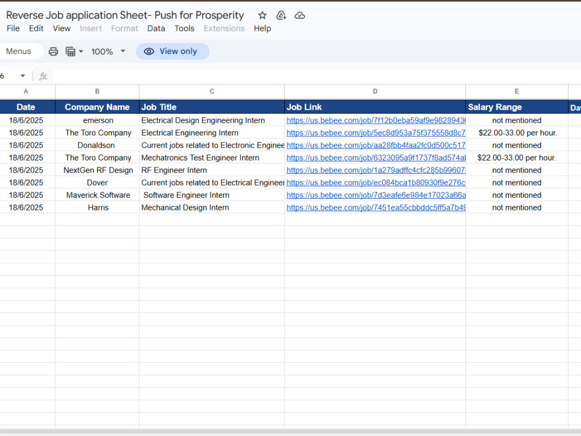Select the Mechanical Design Intern cell
Viewport: 581px width, 436px height.
click(211, 208)
